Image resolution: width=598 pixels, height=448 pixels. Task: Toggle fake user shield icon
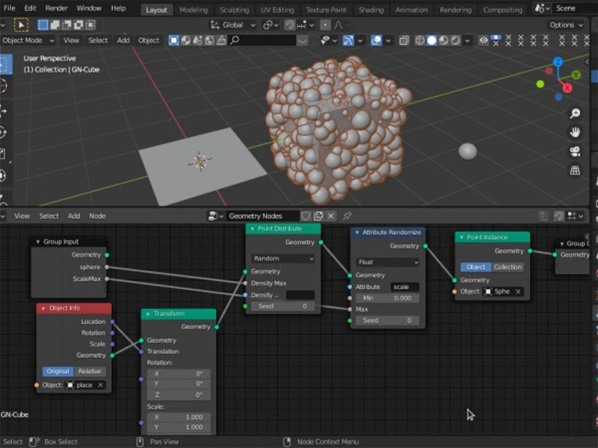pos(306,216)
